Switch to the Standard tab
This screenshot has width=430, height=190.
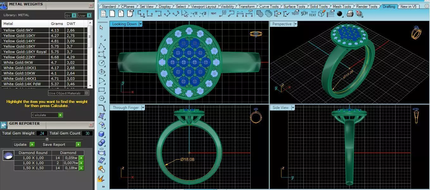pos(109,6)
